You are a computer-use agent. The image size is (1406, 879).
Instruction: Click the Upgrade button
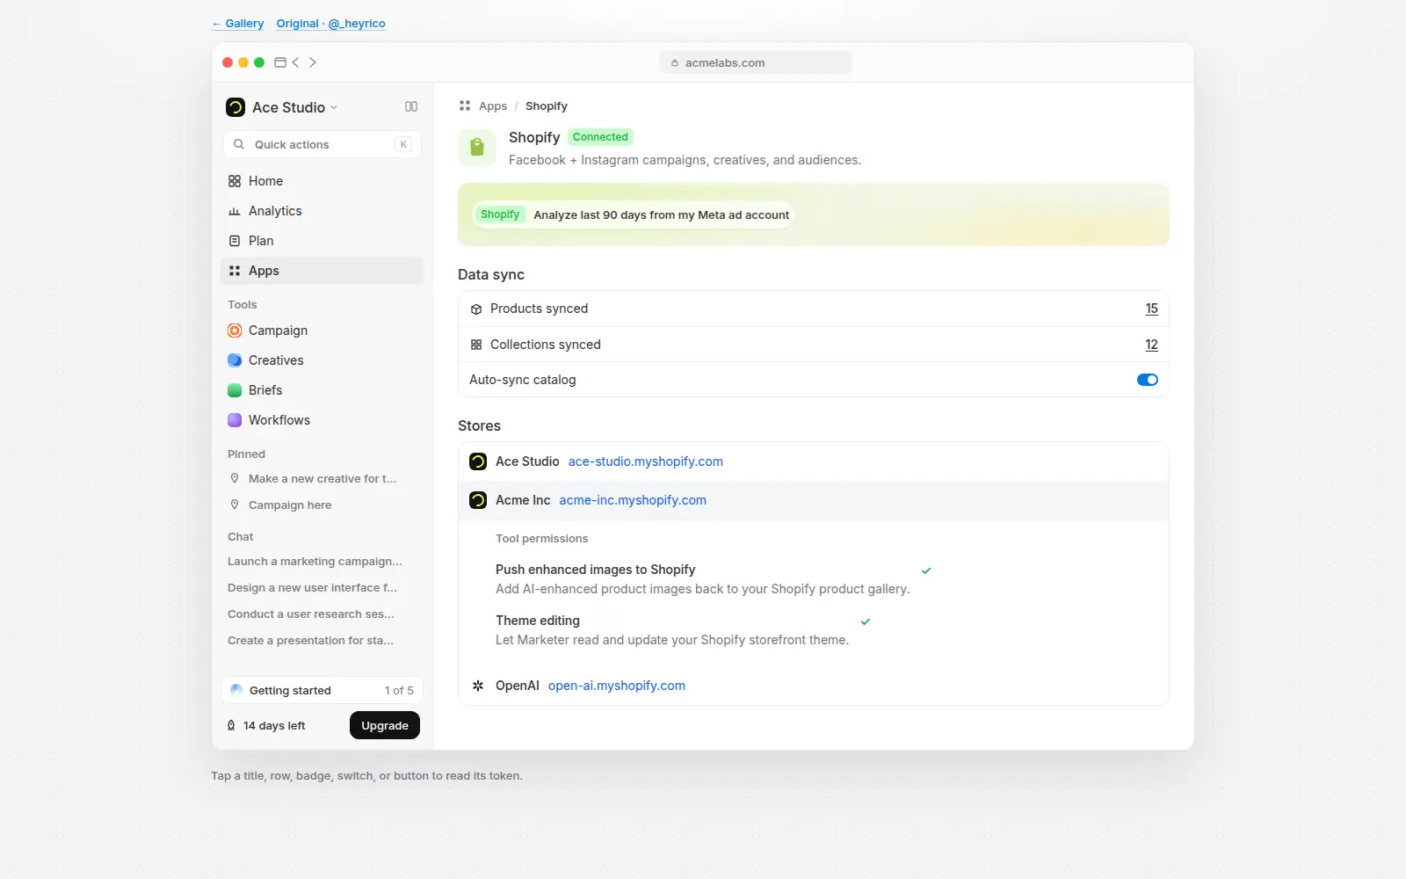385,725
